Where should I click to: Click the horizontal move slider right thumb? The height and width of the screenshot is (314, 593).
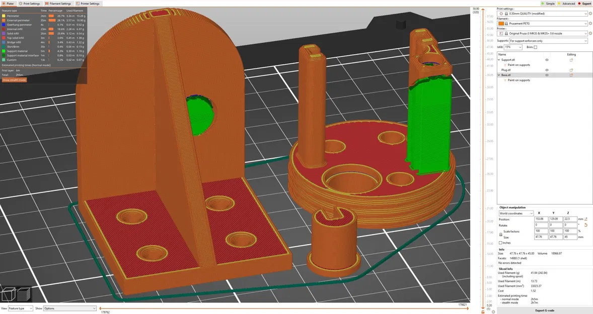pyautogui.click(x=468, y=308)
